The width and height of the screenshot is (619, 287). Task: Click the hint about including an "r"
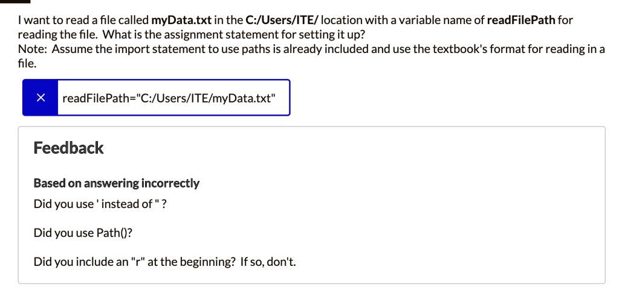coord(134,262)
